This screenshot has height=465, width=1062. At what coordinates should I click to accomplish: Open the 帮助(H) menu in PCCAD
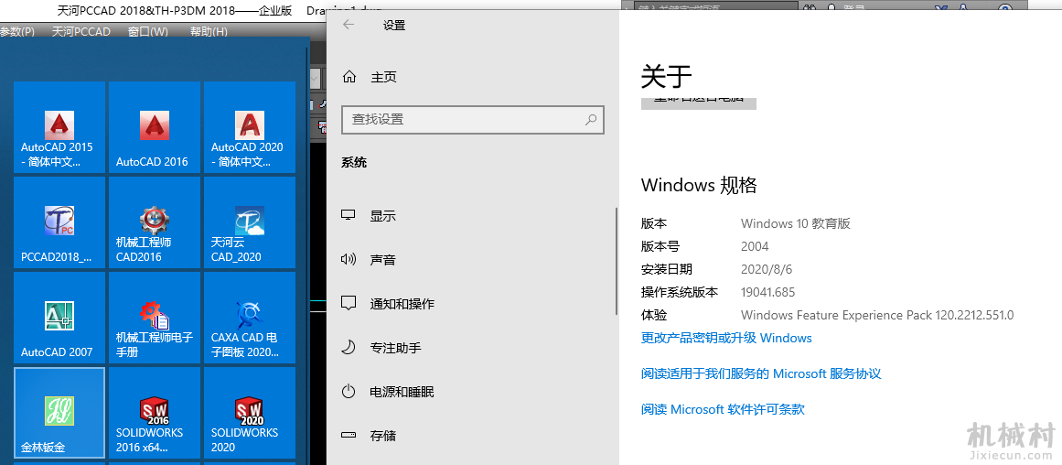coord(209,32)
